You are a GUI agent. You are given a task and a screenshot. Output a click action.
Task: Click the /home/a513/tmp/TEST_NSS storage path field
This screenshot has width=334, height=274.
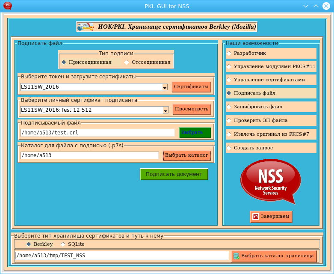pos(122,256)
